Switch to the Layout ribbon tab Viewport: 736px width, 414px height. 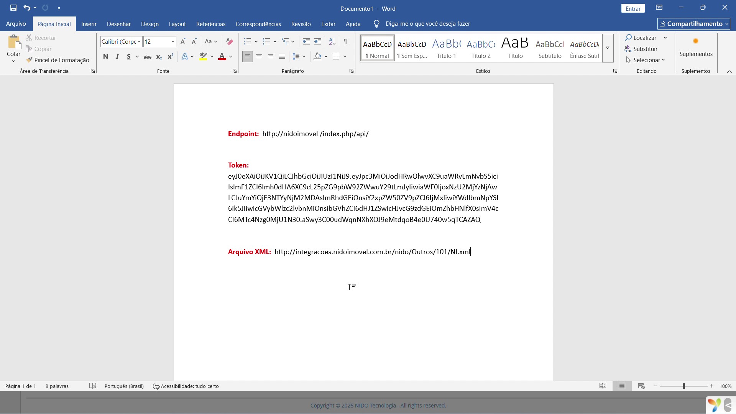(x=177, y=24)
